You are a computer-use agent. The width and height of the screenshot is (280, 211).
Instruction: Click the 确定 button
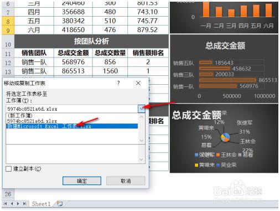click(x=82, y=181)
